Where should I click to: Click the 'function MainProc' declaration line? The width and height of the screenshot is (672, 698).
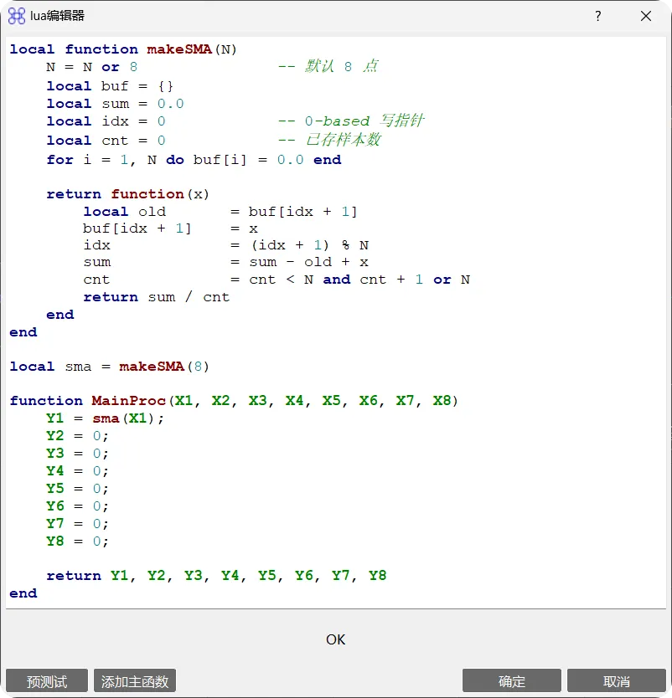[234, 401]
